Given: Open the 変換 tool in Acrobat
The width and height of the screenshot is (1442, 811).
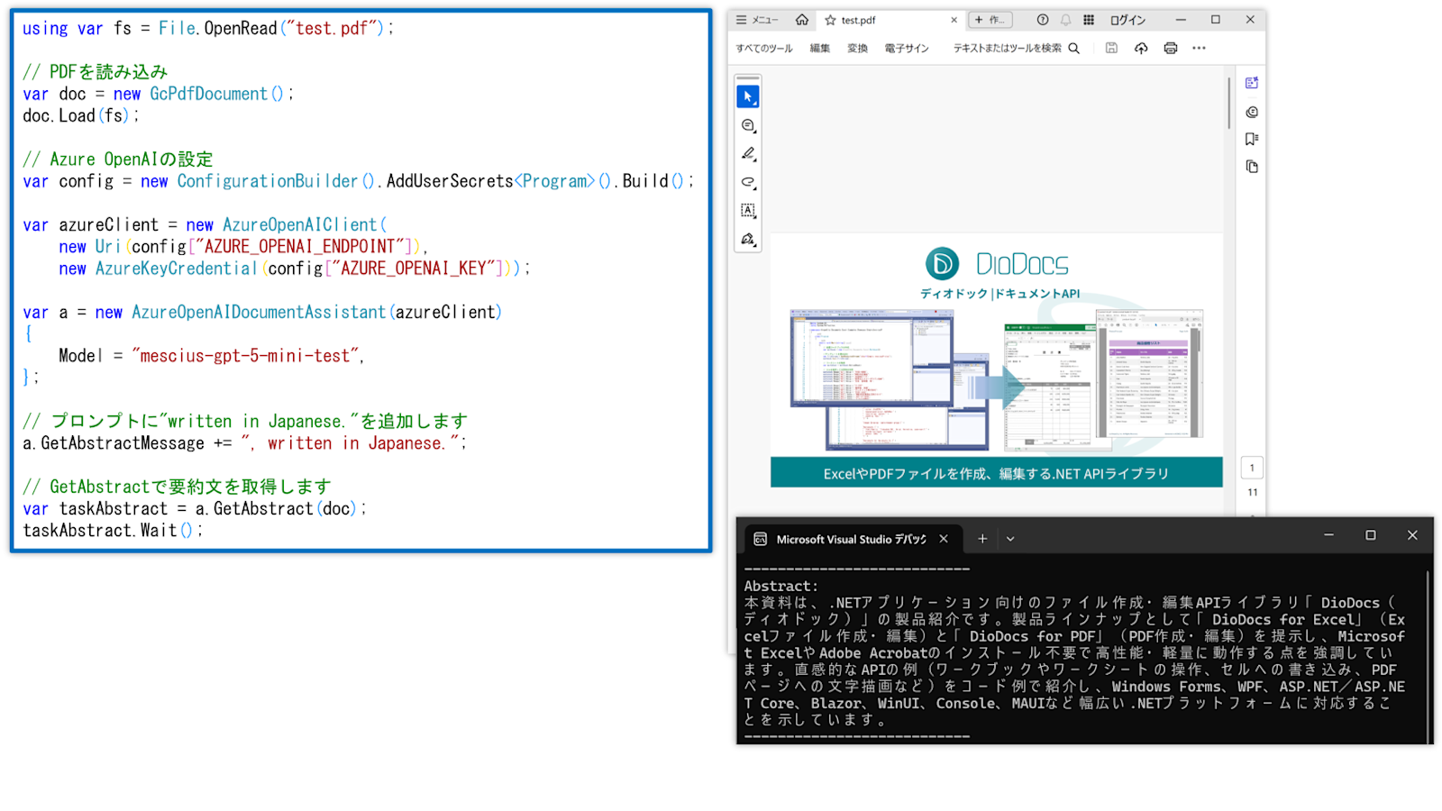Looking at the screenshot, I should point(858,48).
